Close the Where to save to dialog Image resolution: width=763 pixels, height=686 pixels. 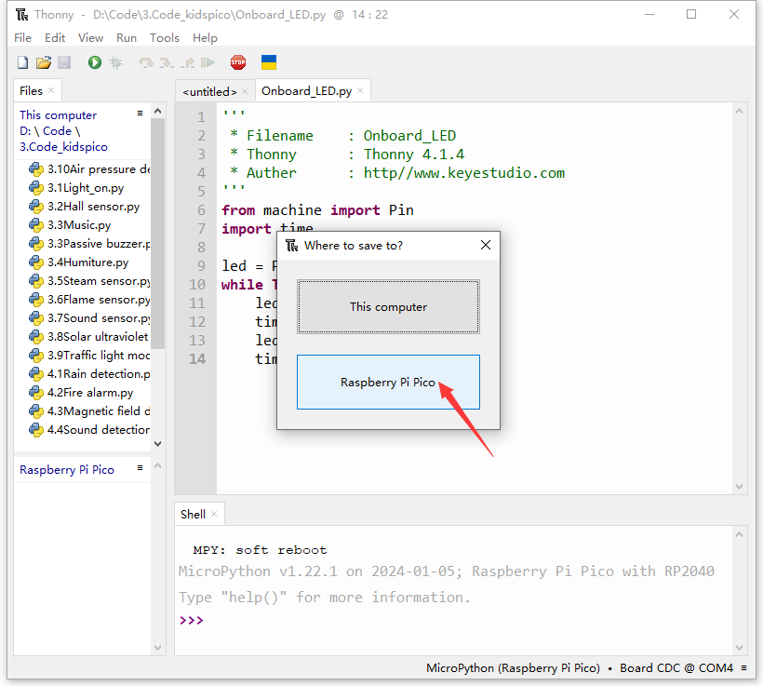[486, 245]
